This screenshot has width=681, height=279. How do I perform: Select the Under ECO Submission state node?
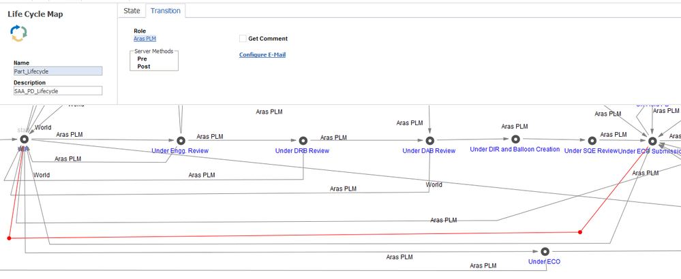[x=652, y=140]
